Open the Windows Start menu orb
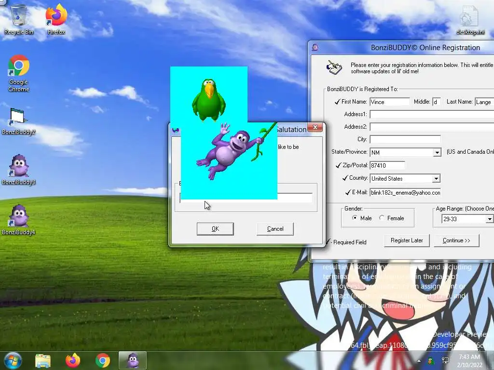 [12, 360]
